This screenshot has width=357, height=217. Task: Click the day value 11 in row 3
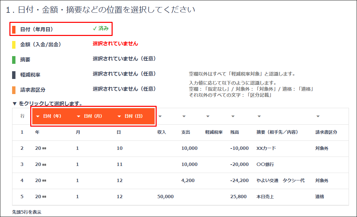coord(120,165)
